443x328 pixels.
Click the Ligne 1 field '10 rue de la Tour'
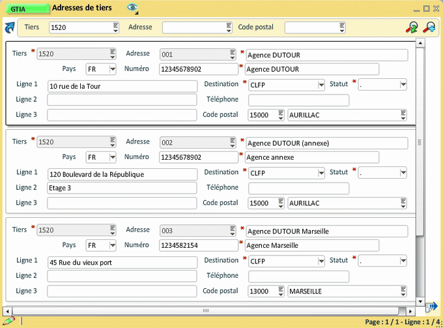[x=122, y=86]
